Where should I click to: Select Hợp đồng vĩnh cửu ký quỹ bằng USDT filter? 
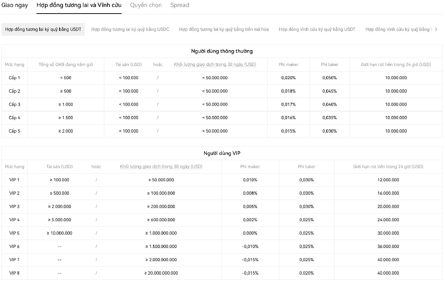tap(316, 29)
